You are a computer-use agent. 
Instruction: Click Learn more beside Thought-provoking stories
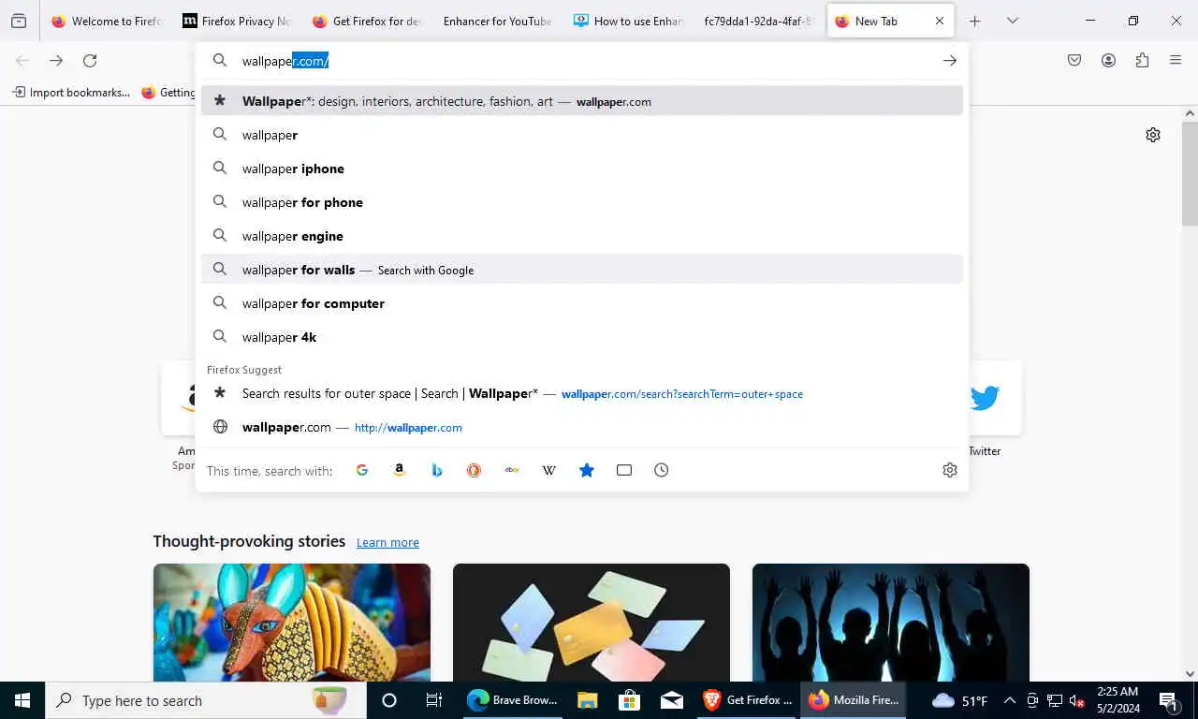(x=387, y=542)
